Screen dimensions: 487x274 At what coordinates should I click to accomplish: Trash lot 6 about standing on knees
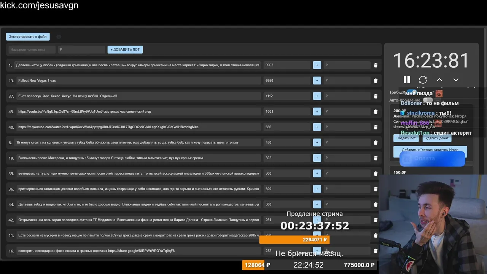tap(376, 143)
